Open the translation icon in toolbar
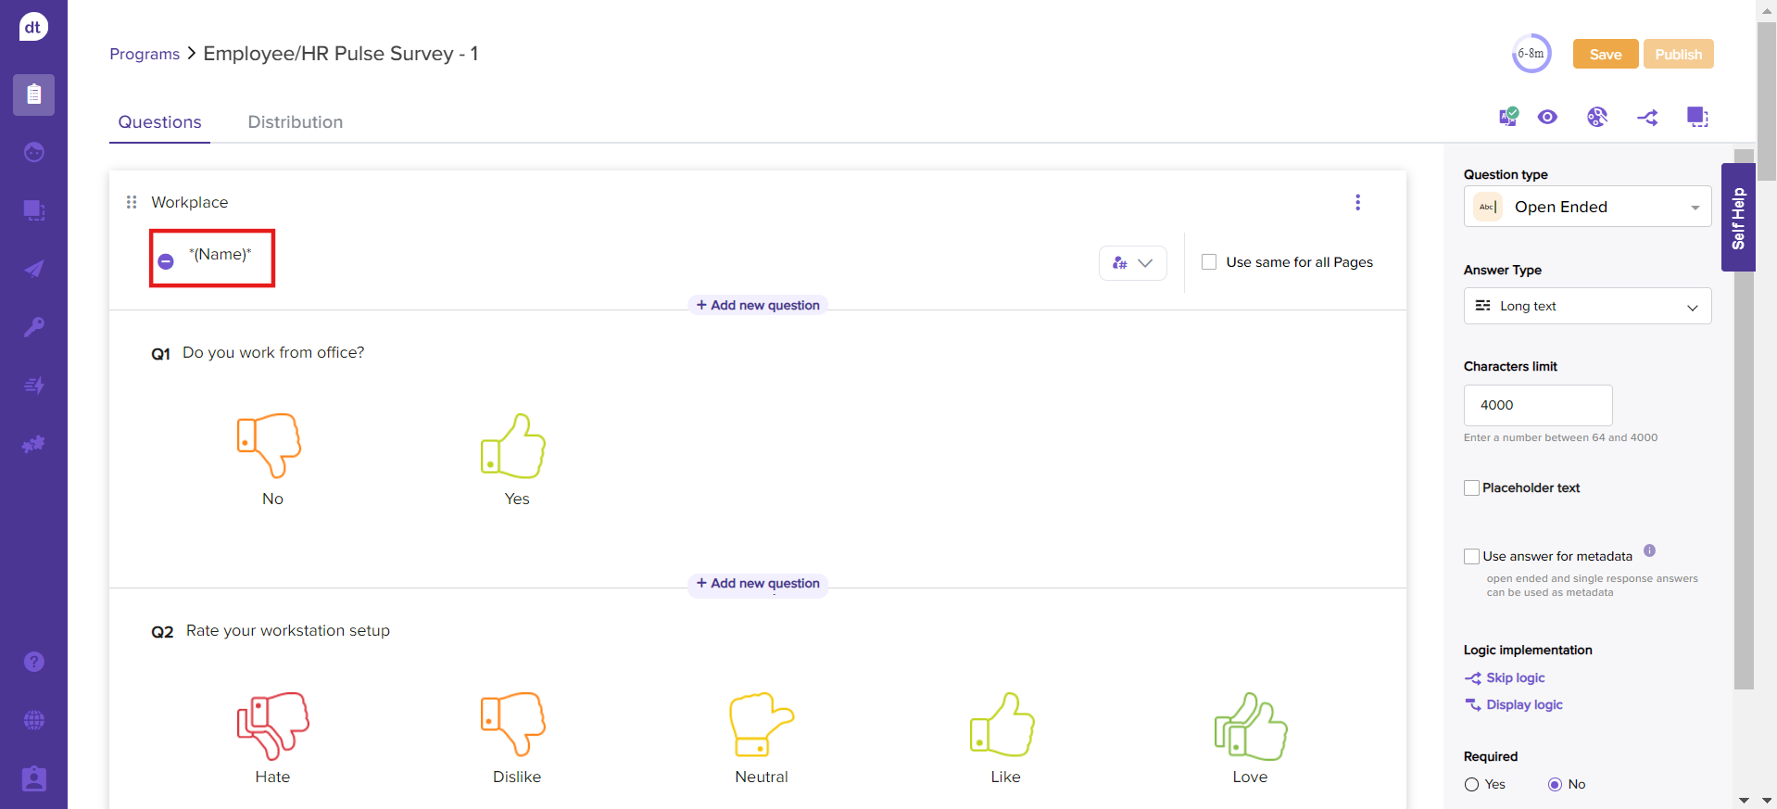Screen dimensions: 1777x809 click(1508, 117)
